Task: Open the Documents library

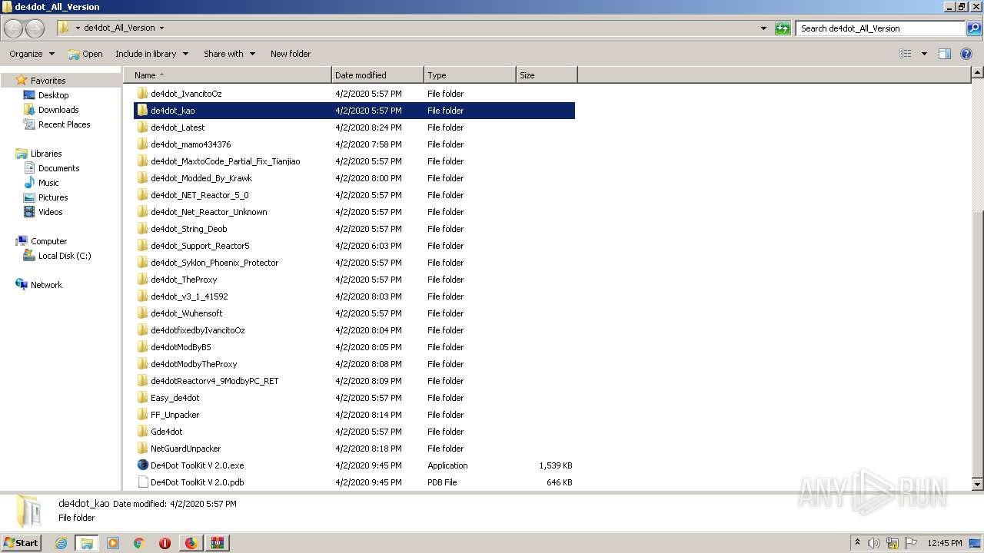Action: 58,168
